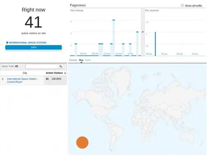Open International Space Station - Control Room link

coord(22,80)
